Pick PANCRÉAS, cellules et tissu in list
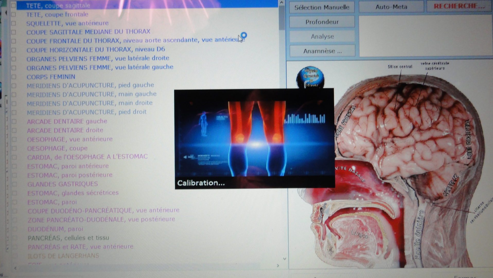This screenshot has height=278, width=493. [x=68, y=238]
